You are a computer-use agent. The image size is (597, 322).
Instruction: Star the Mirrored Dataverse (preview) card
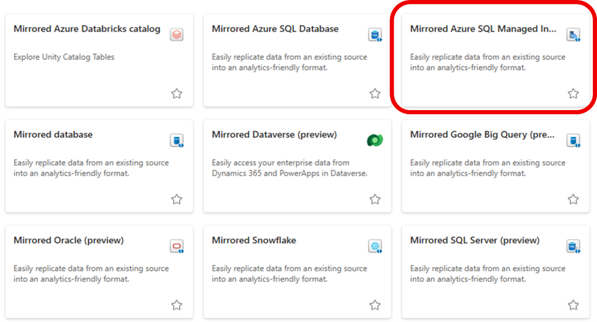click(x=375, y=199)
